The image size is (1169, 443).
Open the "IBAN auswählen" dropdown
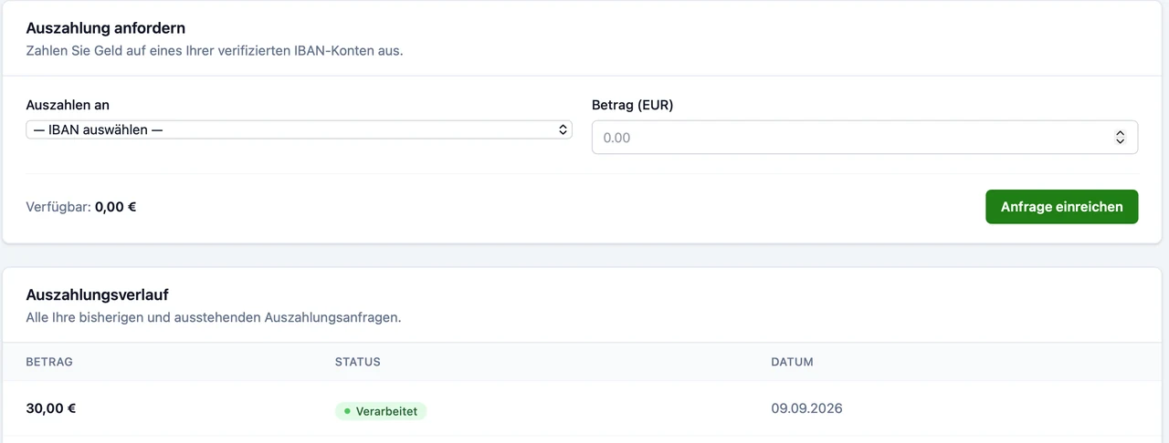coord(299,129)
